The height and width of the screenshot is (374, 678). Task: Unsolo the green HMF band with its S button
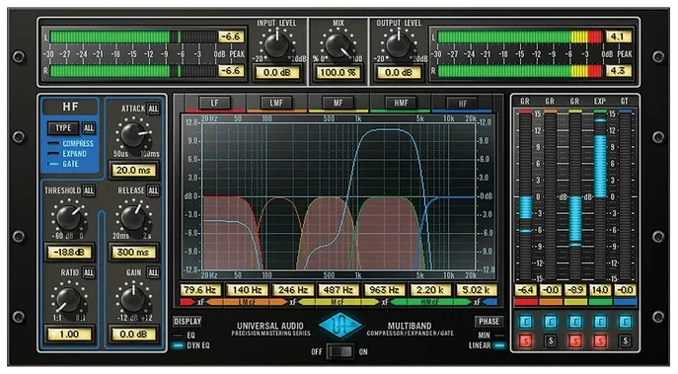click(x=600, y=341)
